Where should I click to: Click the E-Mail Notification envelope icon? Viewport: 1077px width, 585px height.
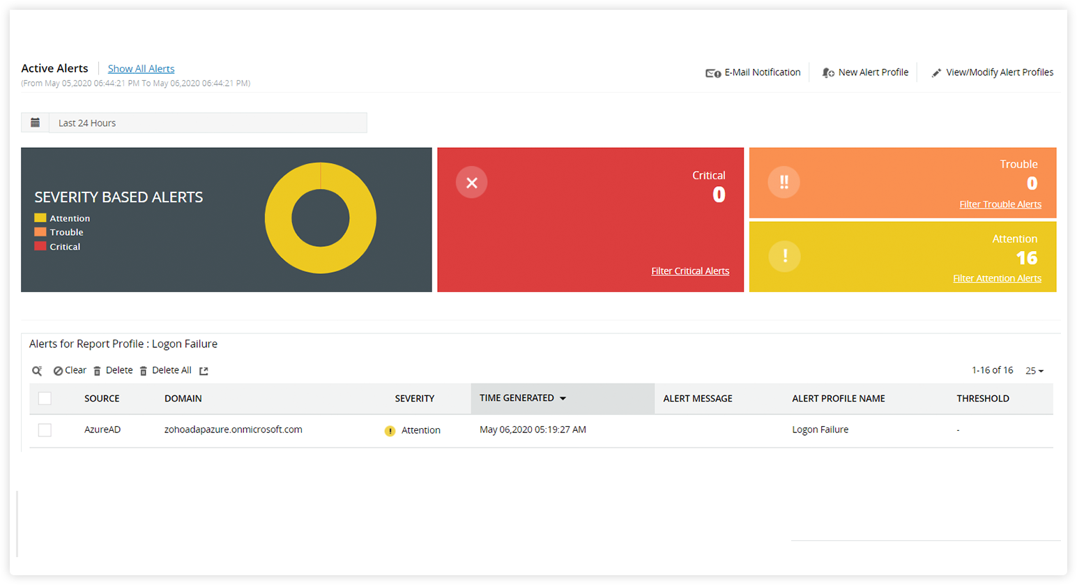[x=712, y=73]
